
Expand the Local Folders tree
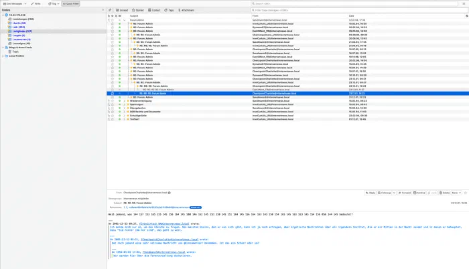click(2, 56)
